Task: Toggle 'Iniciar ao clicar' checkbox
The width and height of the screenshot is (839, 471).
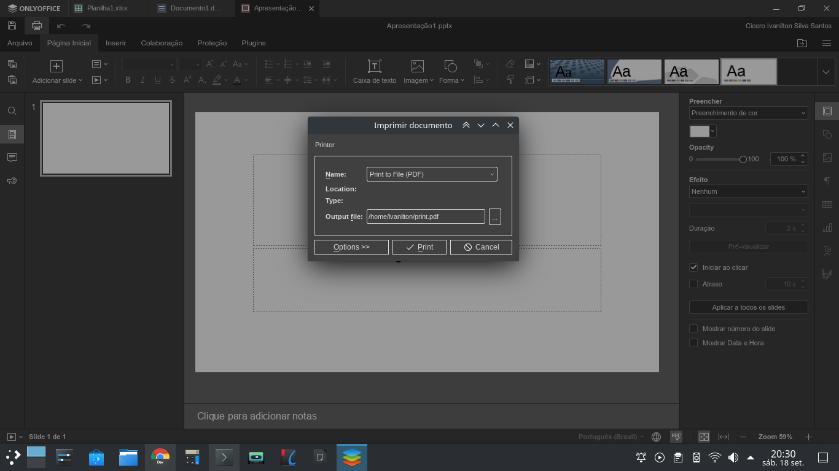Action: point(693,267)
